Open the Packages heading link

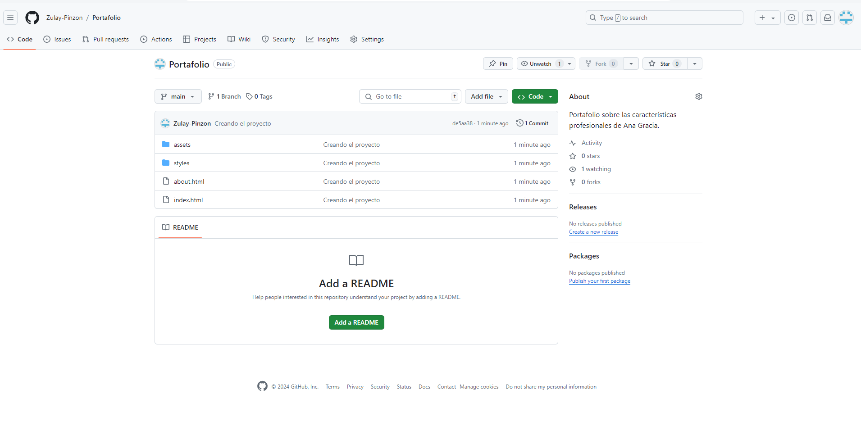pos(584,256)
